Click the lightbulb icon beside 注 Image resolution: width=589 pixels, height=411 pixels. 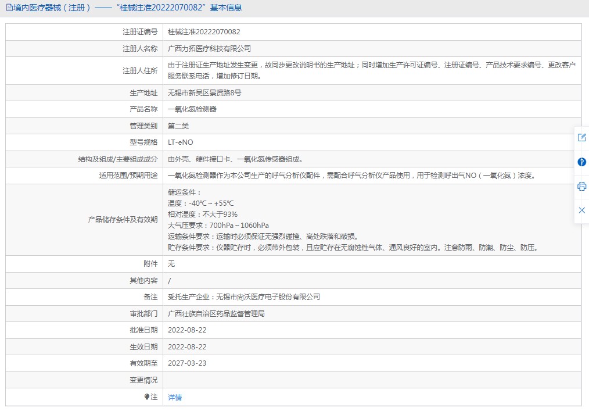147,396
